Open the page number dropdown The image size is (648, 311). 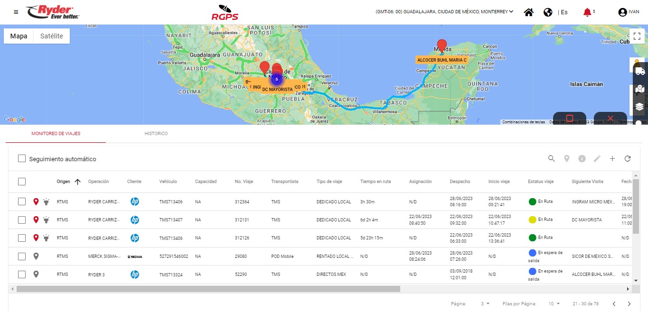click(486, 304)
